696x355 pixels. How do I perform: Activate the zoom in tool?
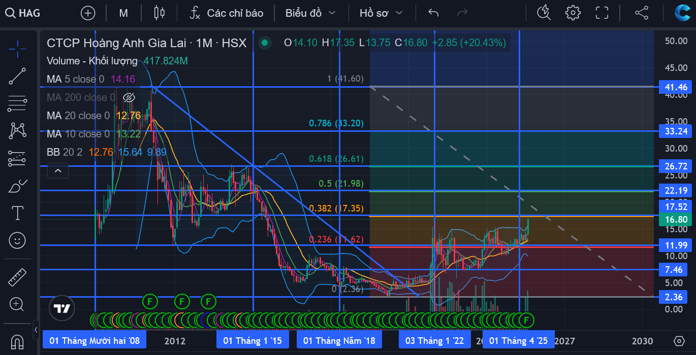17,304
